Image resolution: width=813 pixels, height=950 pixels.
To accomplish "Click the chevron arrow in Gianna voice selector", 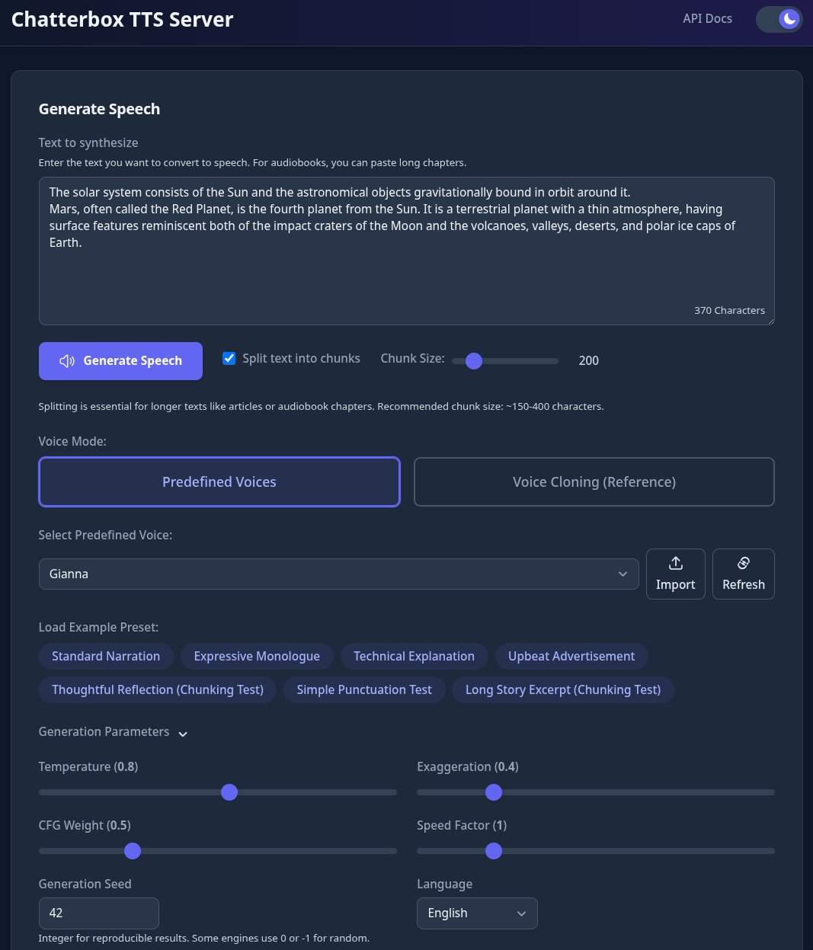I will coord(623,574).
